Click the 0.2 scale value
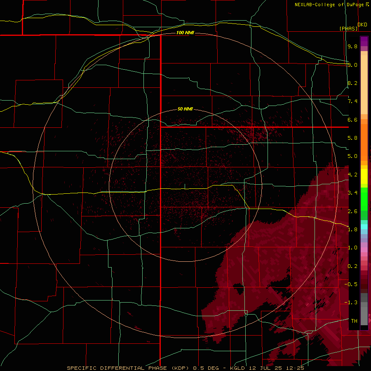This screenshot has width=371, height=371. pos(352,266)
